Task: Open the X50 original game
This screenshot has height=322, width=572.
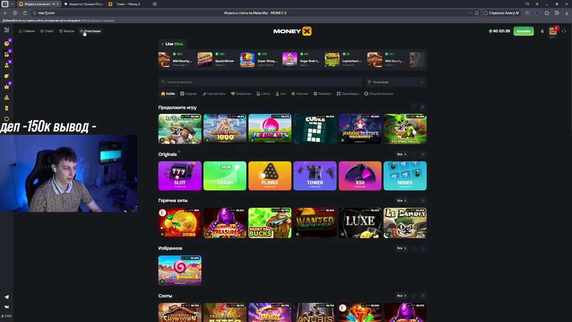Action: [360, 176]
